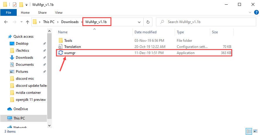Screen dimensions: 260x135
Task: Open Downloads in the navigation pane
Action: pos(24,58)
